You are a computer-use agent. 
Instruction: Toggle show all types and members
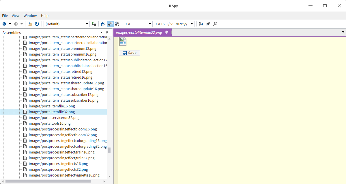tap(117, 24)
